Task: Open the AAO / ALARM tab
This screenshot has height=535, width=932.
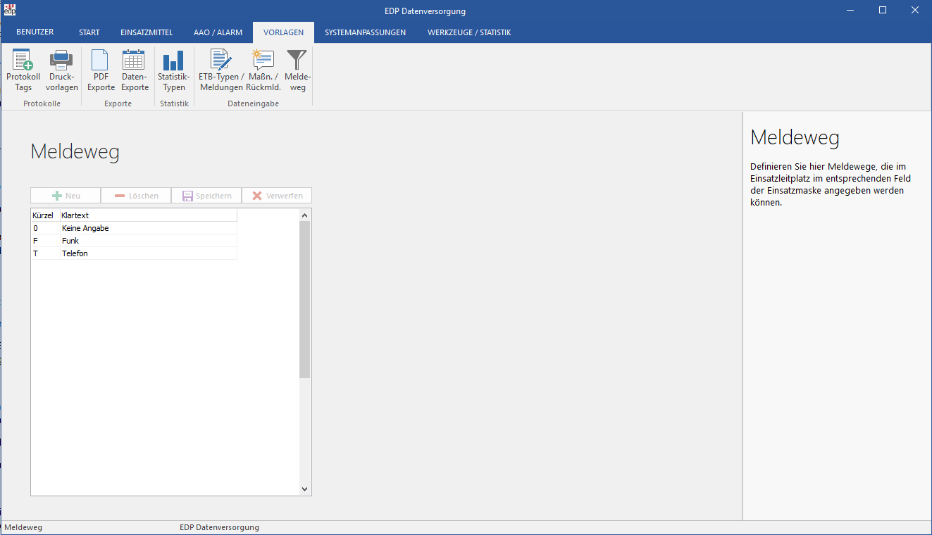Action: pos(218,32)
